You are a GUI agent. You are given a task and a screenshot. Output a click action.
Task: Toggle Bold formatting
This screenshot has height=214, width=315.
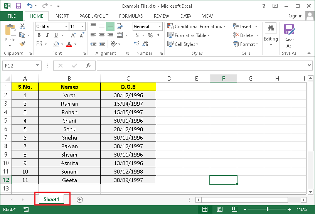tap(39, 35)
